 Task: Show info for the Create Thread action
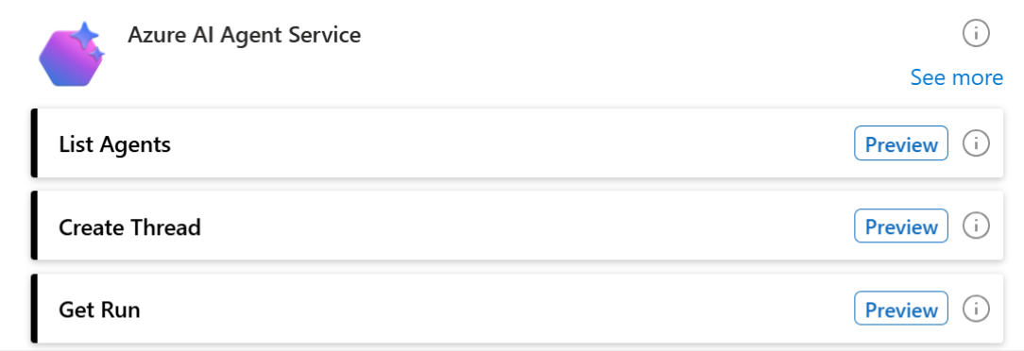[977, 226]
